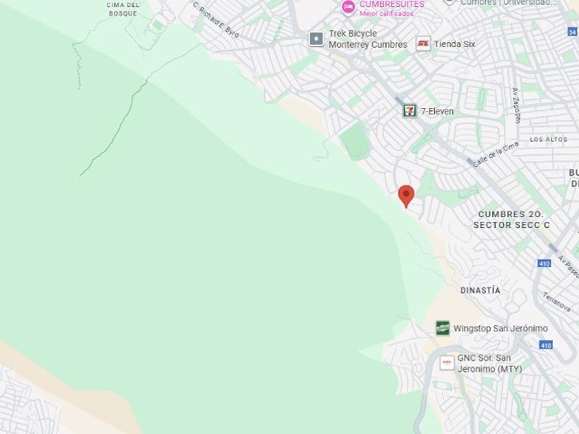Screen dimensions: 579x434
Task: Select the Trek Bicycle shop icon
Action: click(x=316, y=39)
